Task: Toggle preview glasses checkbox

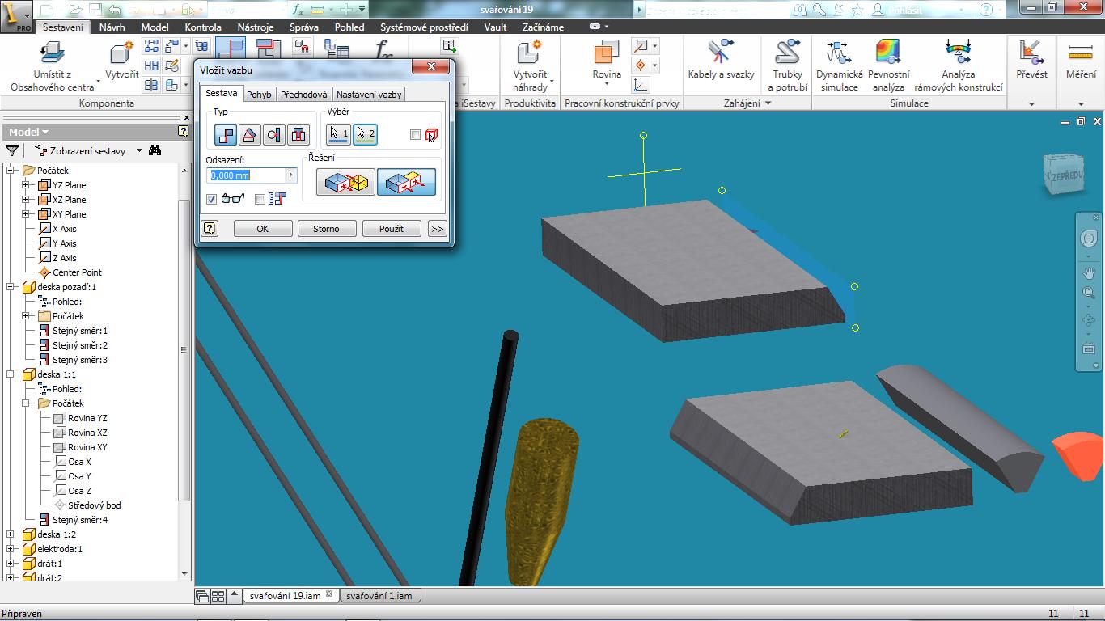Action: (x=212, y=199)
